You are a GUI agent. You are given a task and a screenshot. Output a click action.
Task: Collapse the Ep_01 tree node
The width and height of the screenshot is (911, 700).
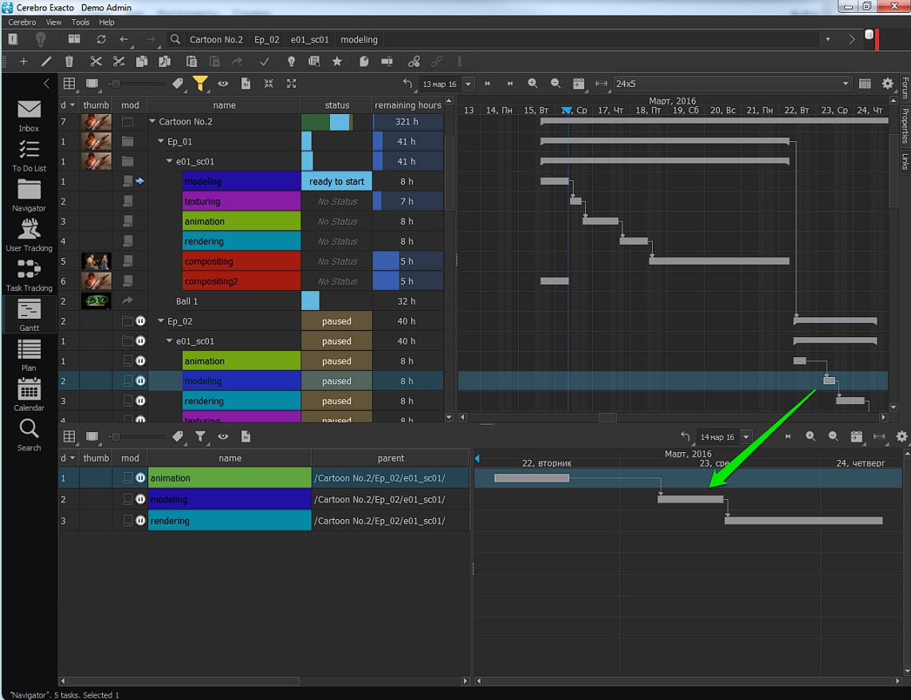(161, 141)
